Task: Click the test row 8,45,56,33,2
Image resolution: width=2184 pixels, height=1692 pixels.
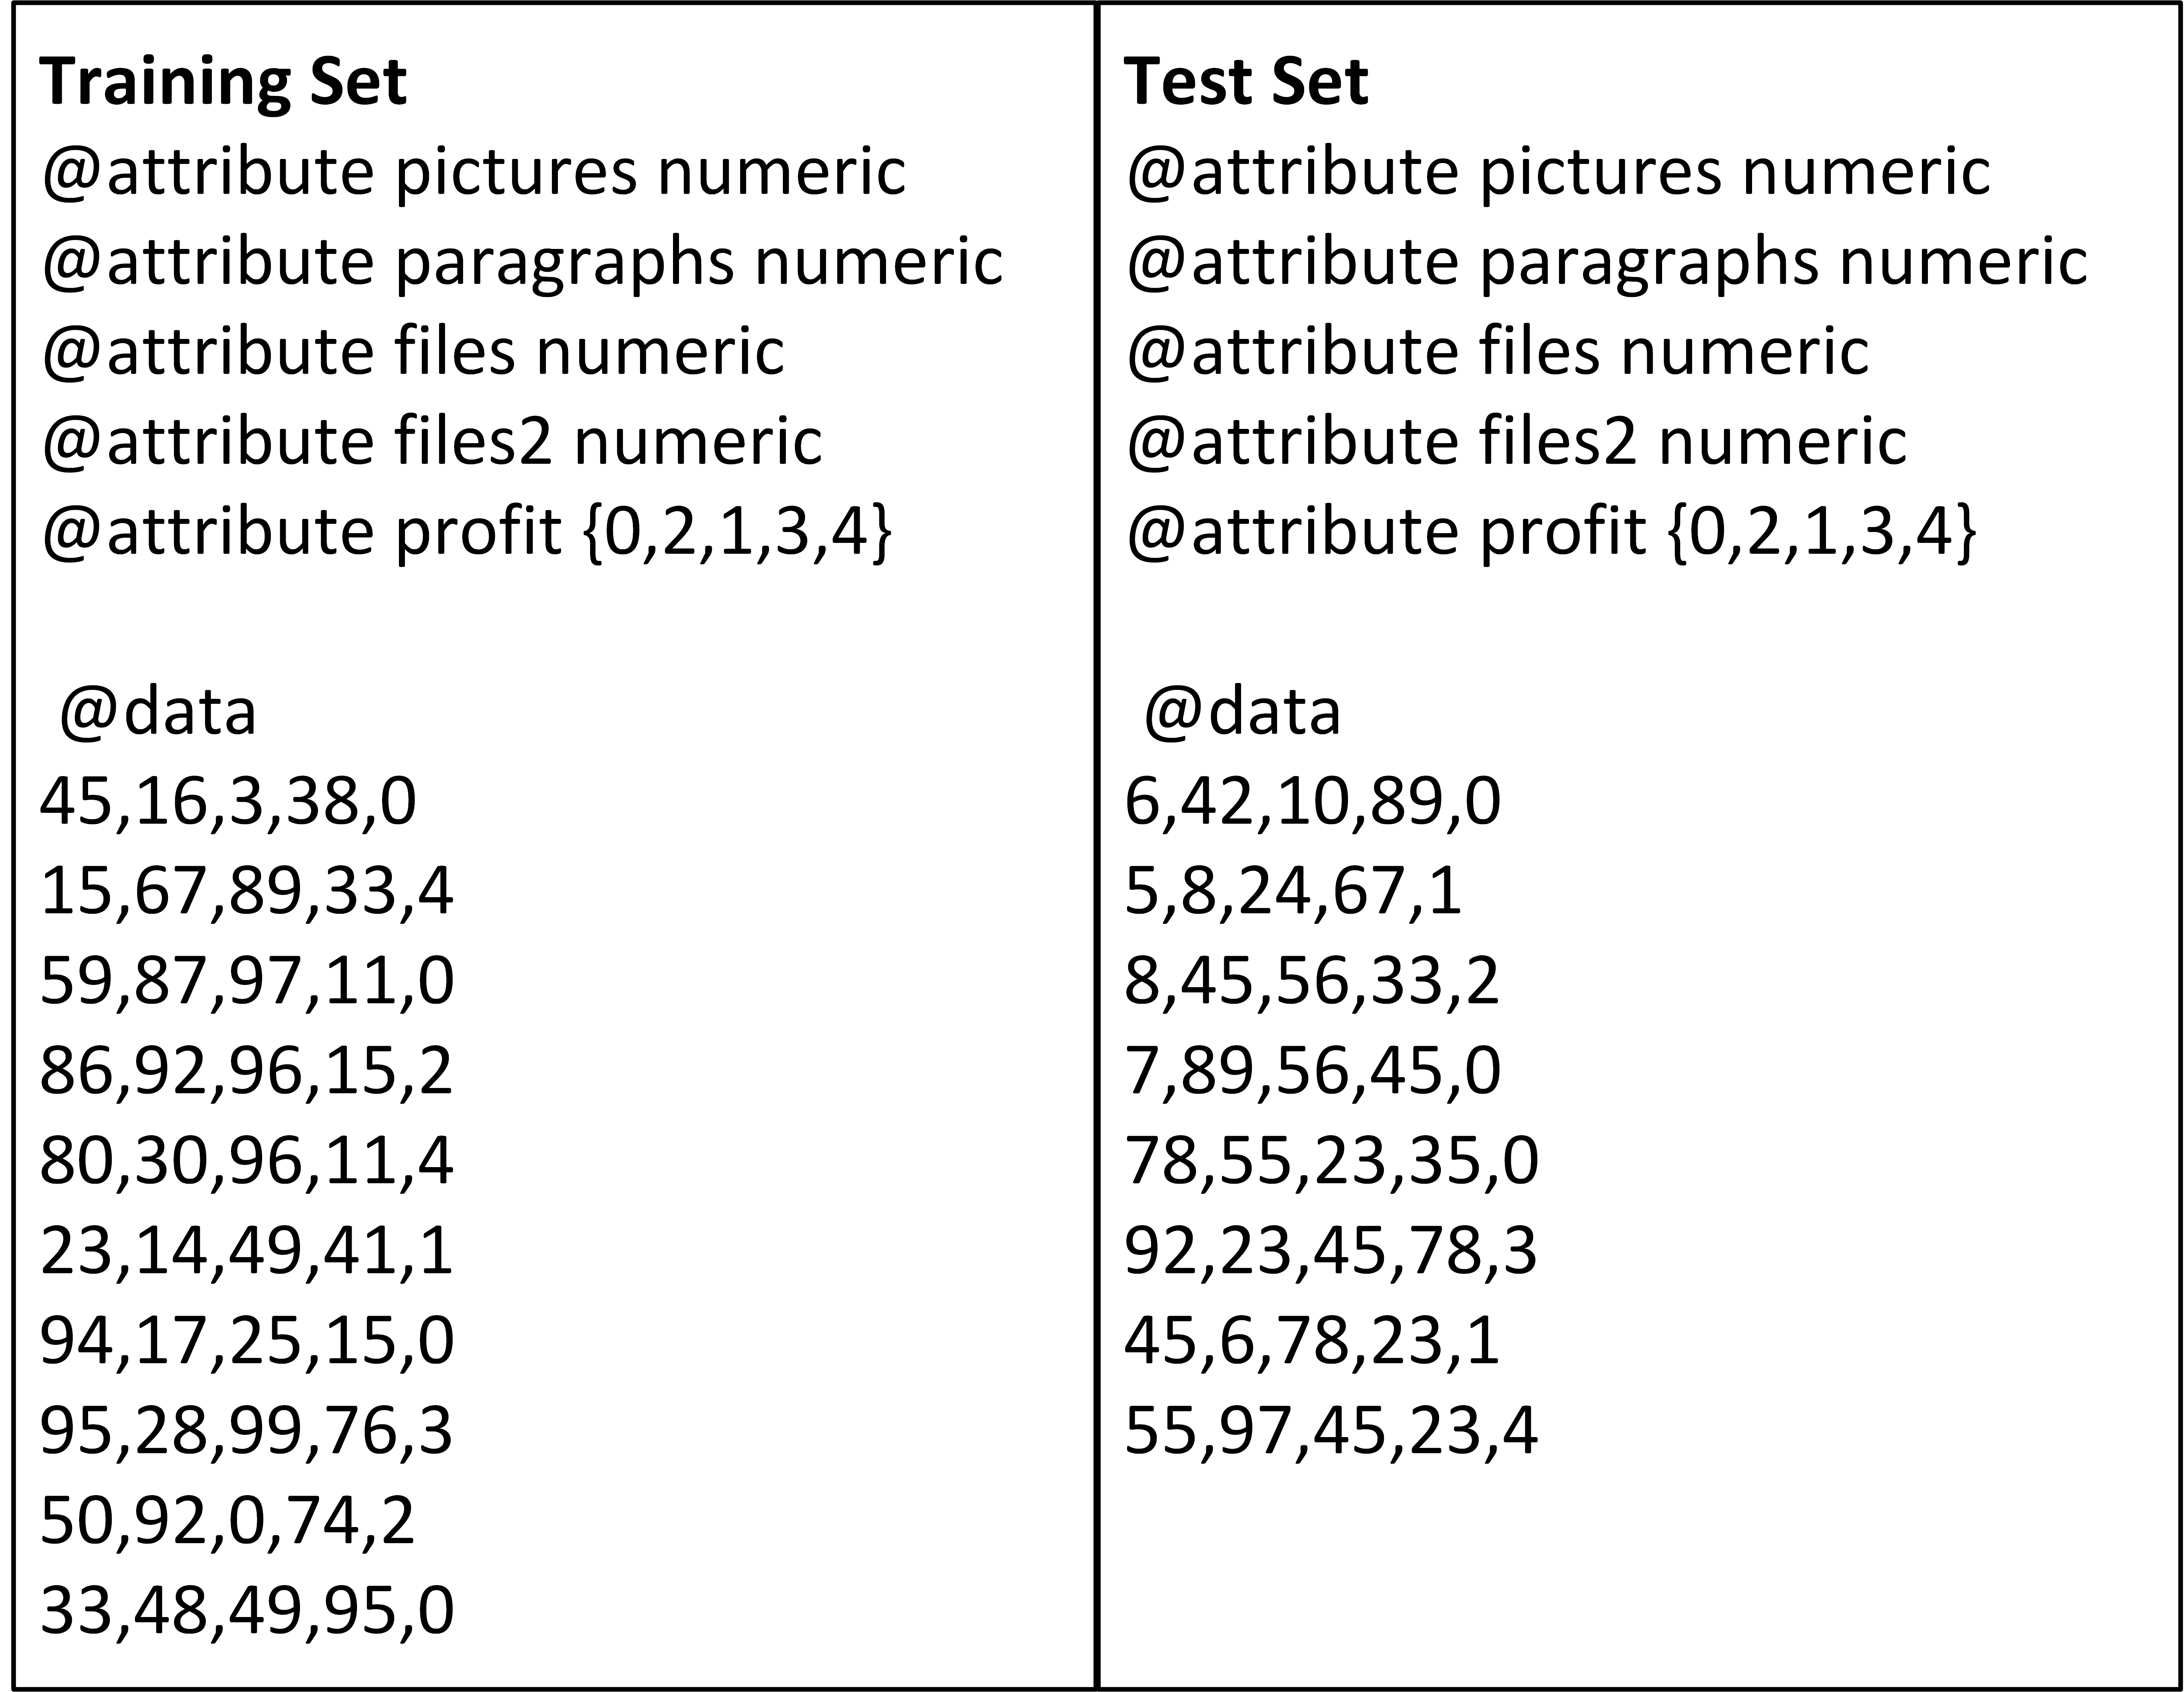Action: pos(1312,982)
